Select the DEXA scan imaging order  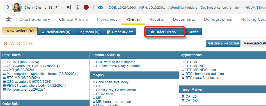click(104, 94)
